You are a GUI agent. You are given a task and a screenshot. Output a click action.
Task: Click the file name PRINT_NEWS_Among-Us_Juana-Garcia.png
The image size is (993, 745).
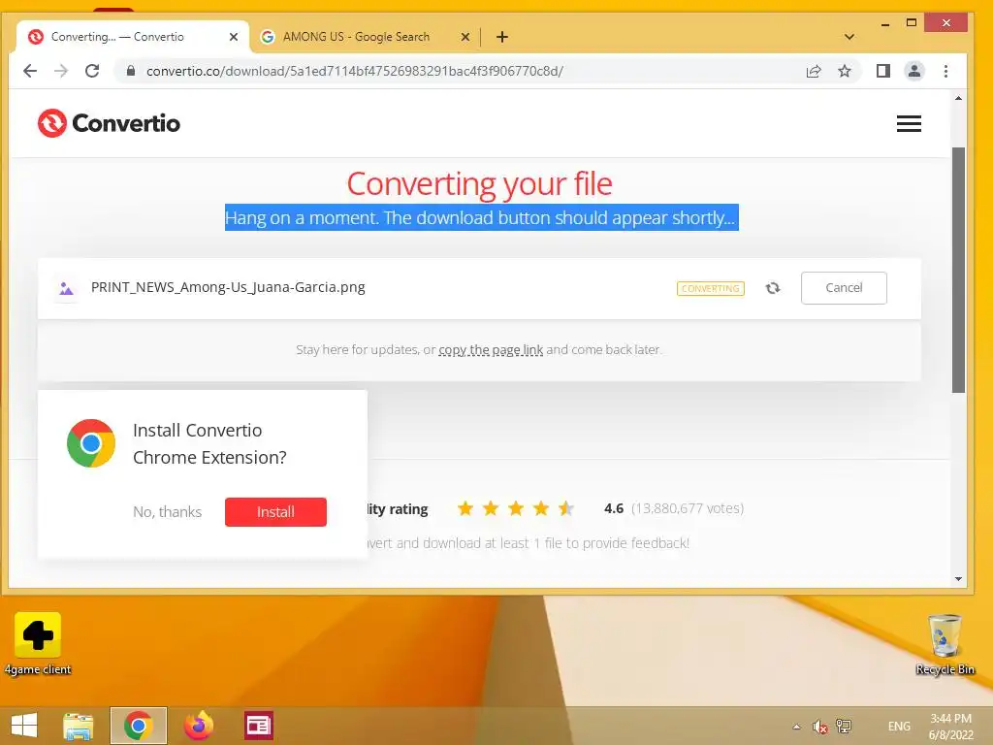pyautogui.click(x=228, y=287)
